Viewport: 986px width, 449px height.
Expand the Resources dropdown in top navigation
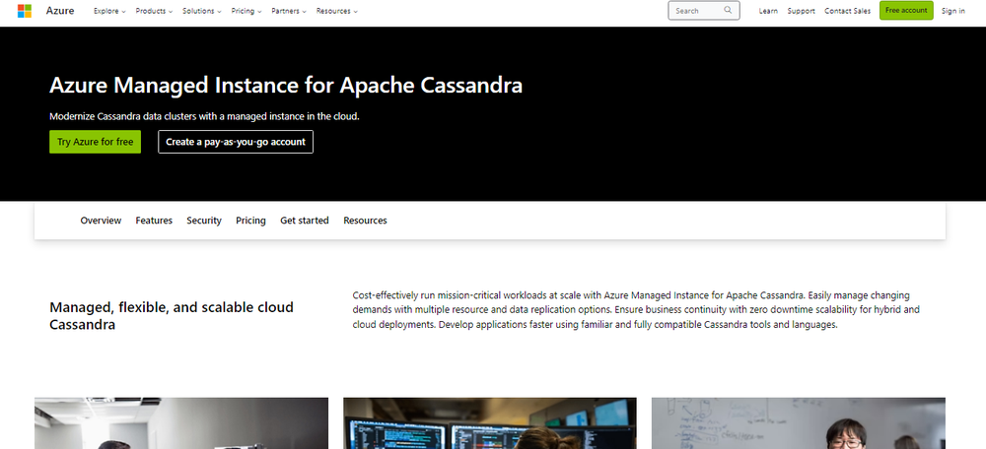click(x=337, y=11)
